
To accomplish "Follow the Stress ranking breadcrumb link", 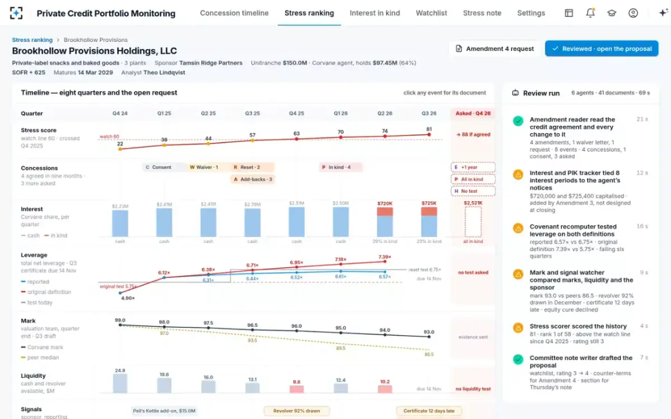I will click(32, 40).
